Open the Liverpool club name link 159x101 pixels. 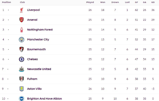tap(33, 10)
